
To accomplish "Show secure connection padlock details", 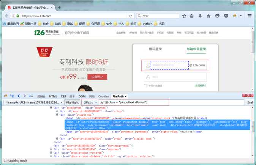I will [17, 16].
